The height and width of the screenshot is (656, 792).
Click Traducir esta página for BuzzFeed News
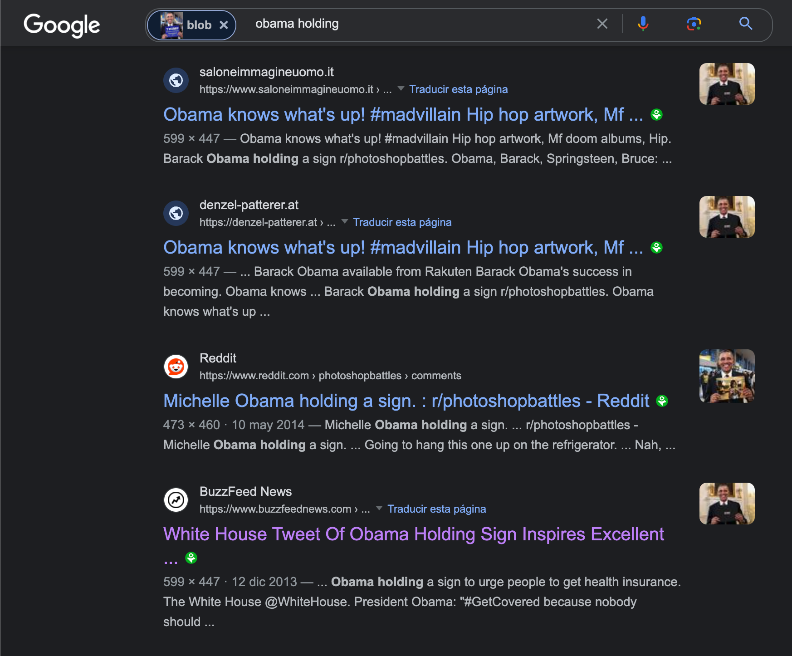[x=436, y=509]
